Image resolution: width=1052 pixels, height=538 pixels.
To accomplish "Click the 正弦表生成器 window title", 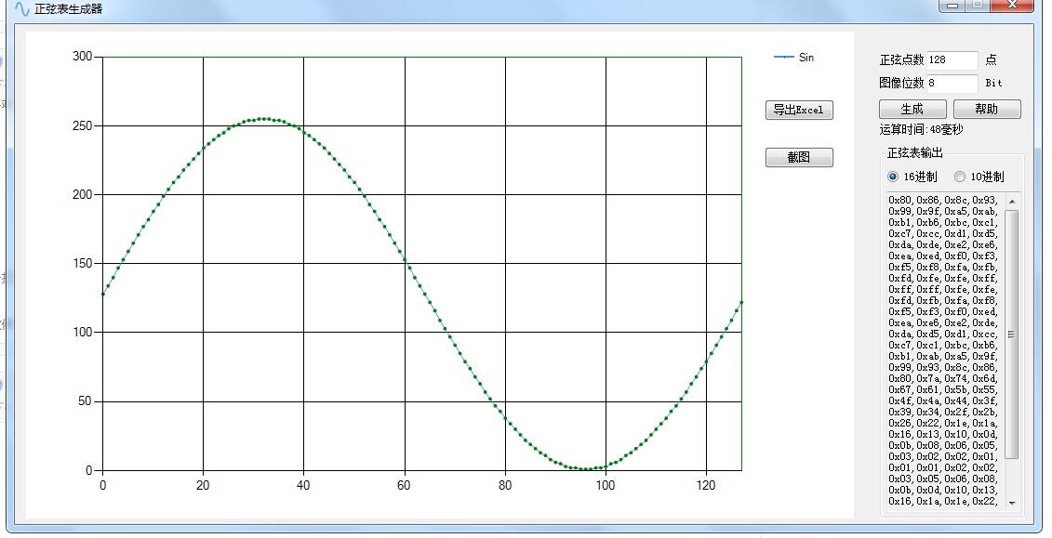I will (69, 9).
